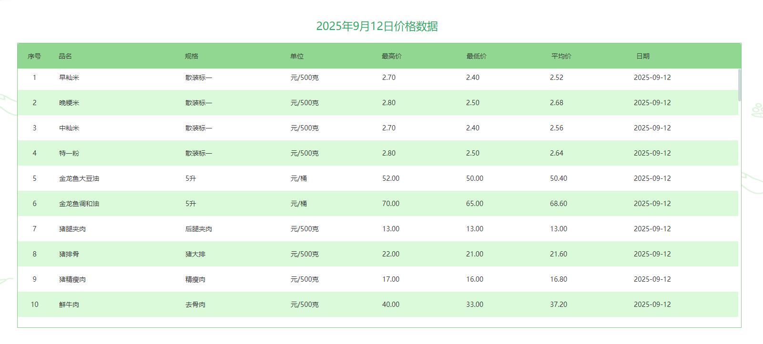Click the date cell in 鲜牛肉 row
This screenshot has height=344, width=763.
point(652,305)
